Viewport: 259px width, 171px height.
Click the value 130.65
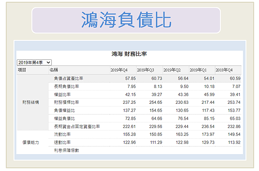pos(182,110)
